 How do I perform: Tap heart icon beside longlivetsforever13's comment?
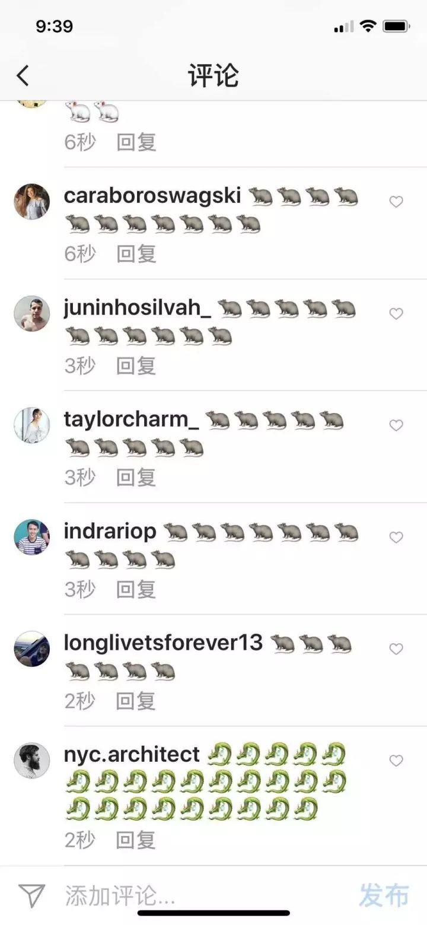tap(396, 649)
